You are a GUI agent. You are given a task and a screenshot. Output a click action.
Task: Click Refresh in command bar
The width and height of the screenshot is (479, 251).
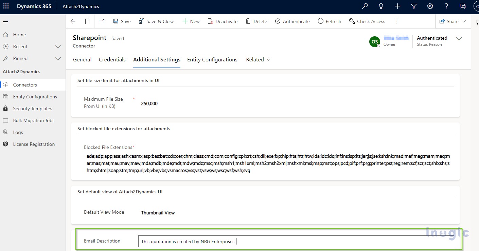point(330,21)
